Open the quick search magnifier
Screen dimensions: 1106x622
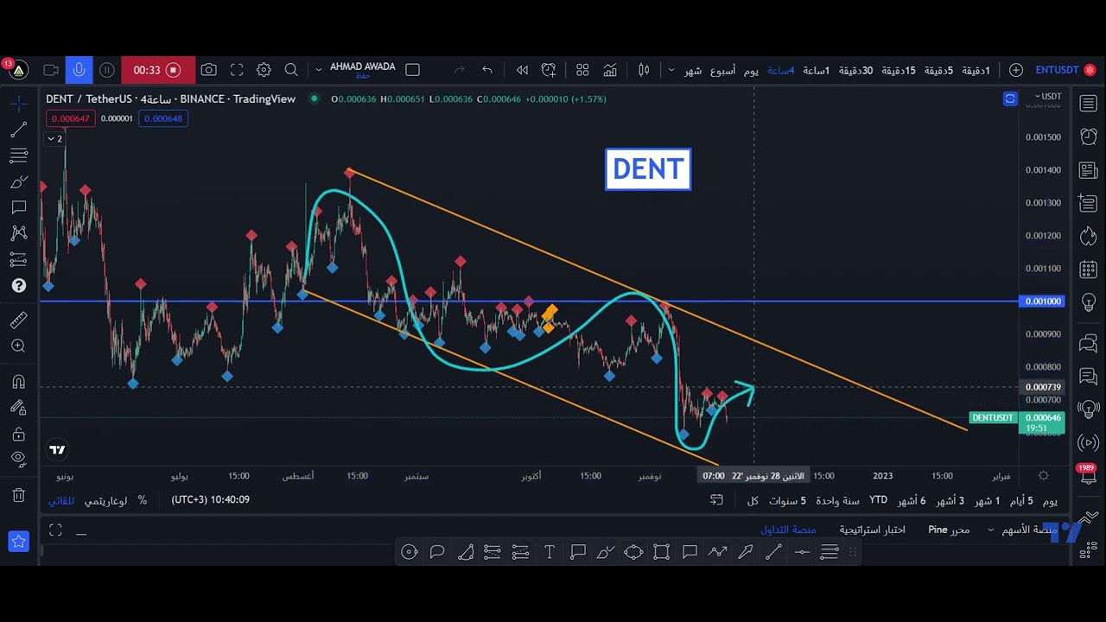click(x=291, y=70)
